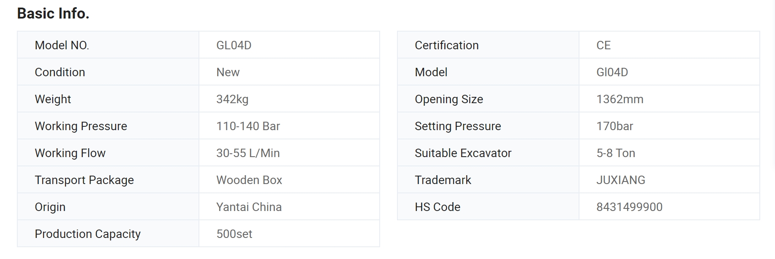Click the Production Capacity label
Screen dimensions: 775x259
coord(87,234)
